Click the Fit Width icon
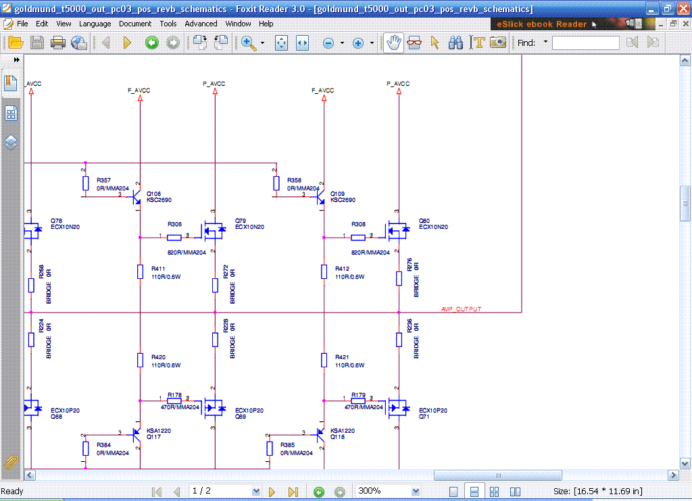This screenshot has width=692, height=501. coord(302,43)
